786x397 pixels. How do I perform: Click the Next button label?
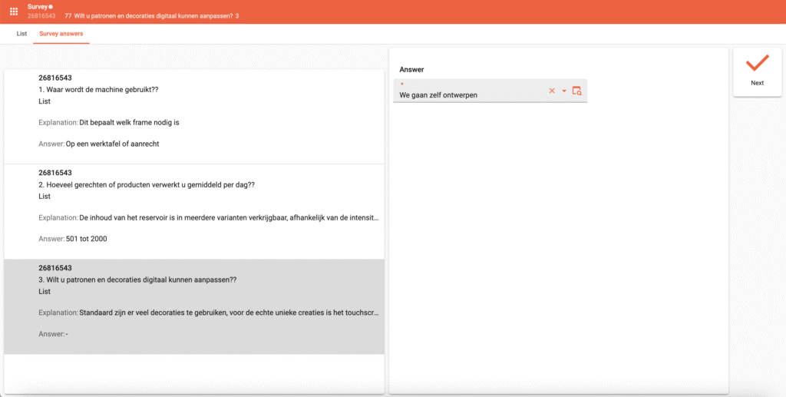757,83
